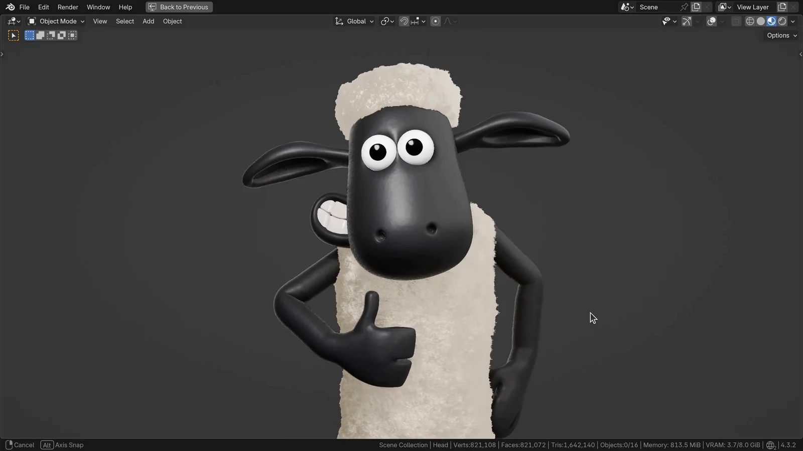The width and height of the screenshot is (803, 451).
Task: Switch to Wireframe viewport shading
Action: pyautogui.click(x=750, y=21)
